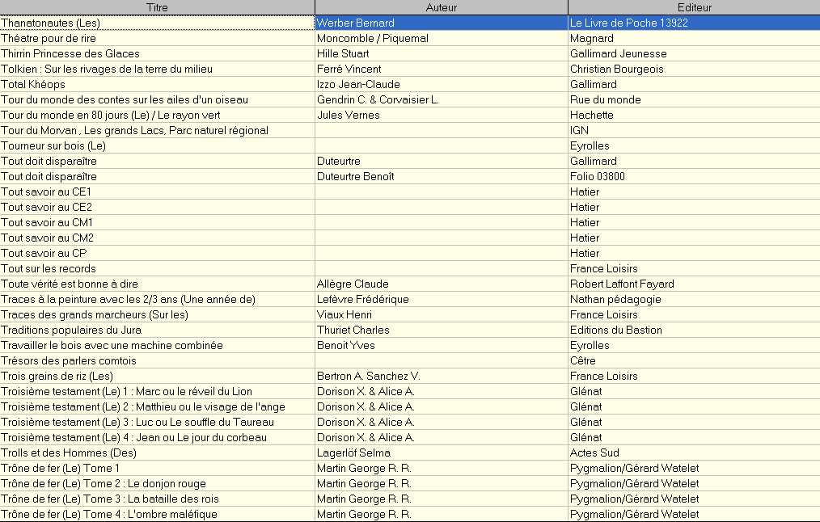Select 'Toute vérité est bonne à dire'

[157, 284]
